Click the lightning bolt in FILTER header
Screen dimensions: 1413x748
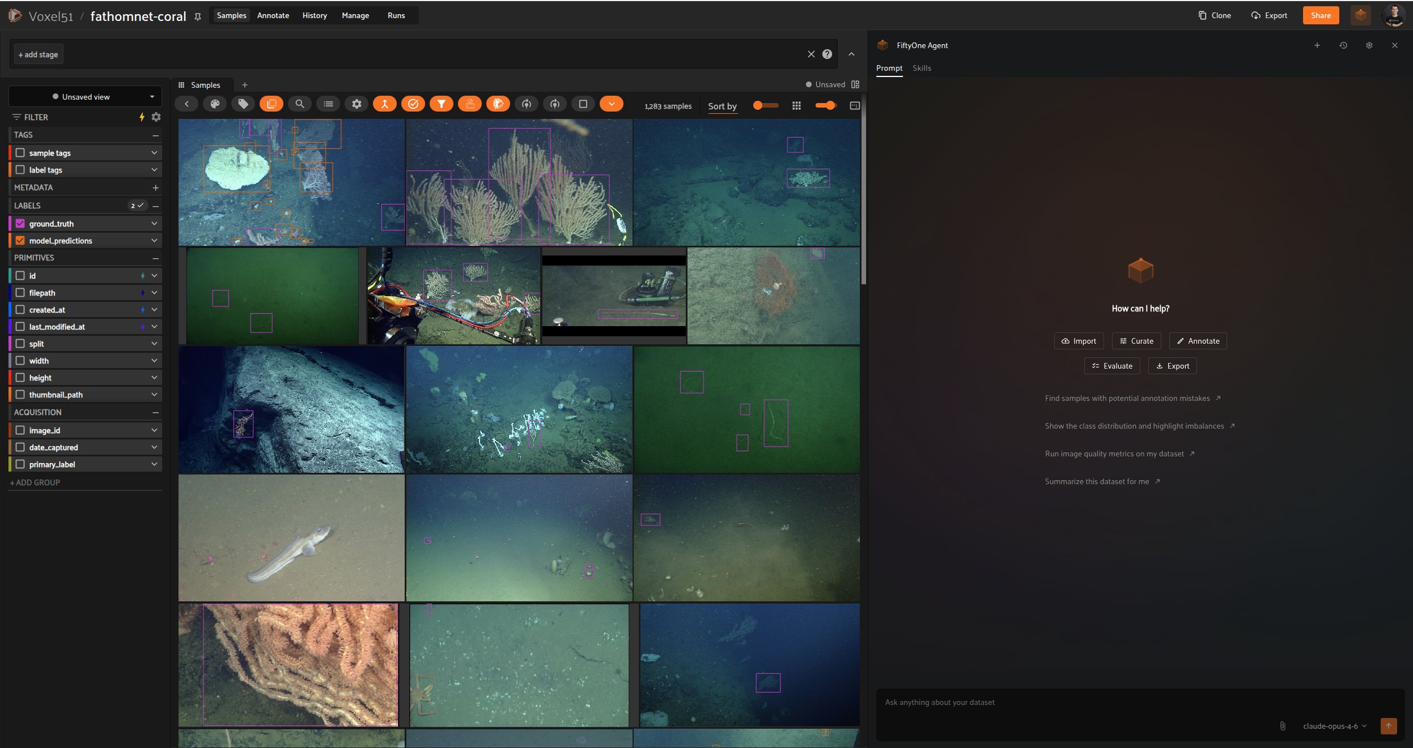142,117
